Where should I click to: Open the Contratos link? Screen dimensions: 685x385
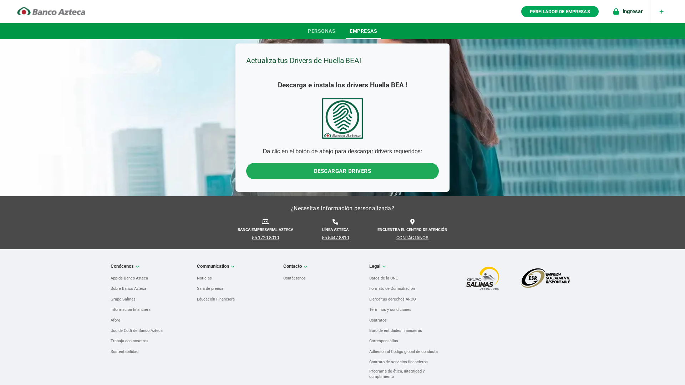[x=378, y=320]
